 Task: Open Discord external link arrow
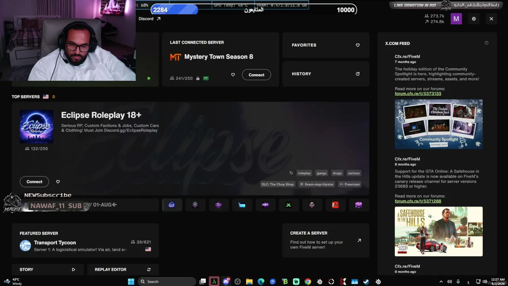[x=159, y=19]
